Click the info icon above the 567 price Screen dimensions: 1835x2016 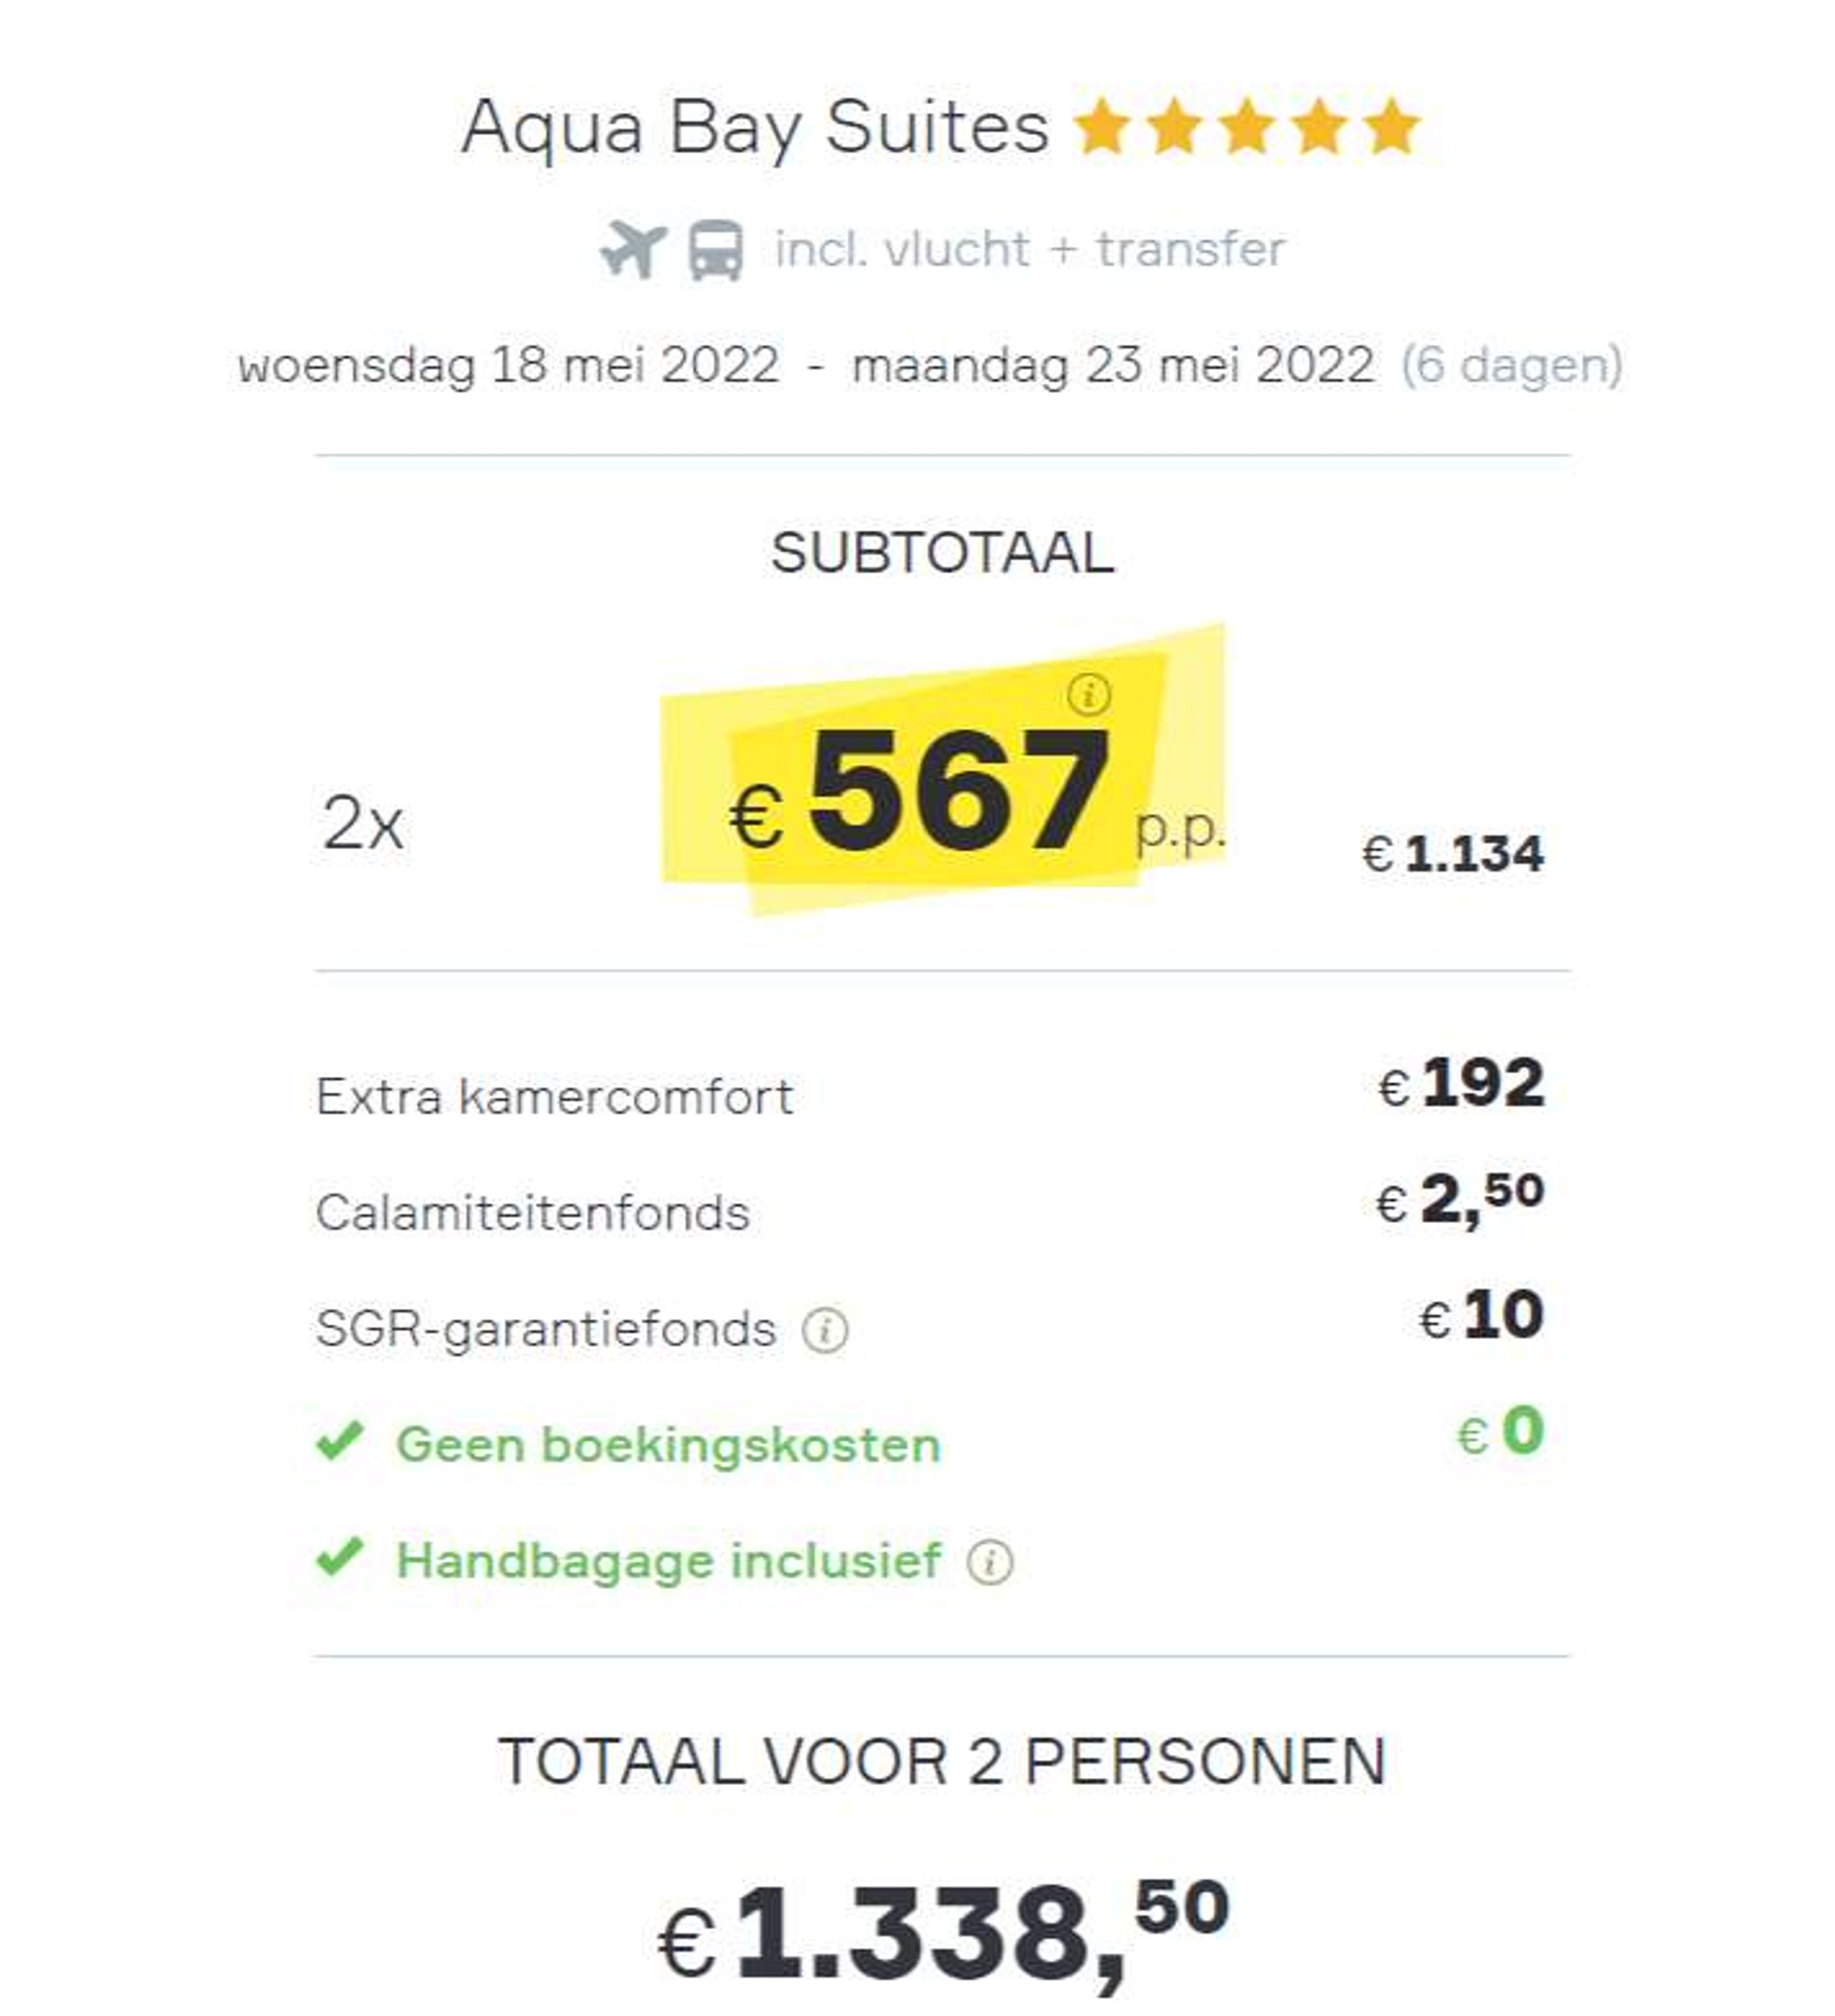(1089, 693)
